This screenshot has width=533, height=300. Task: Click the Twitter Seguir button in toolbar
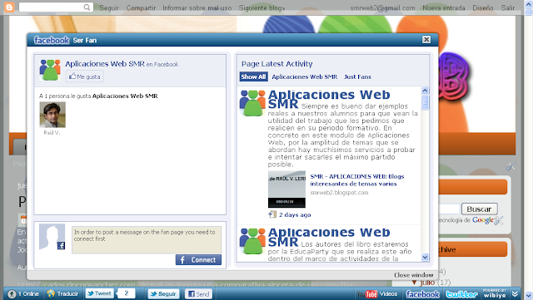click(163, 294)
